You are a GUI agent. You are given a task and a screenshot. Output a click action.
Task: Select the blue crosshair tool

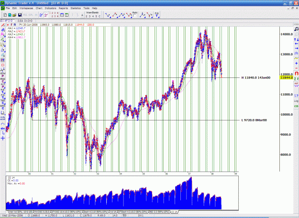(3, 138)
